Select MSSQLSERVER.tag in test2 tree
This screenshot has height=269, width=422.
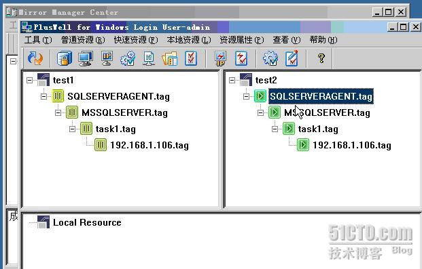327,112
